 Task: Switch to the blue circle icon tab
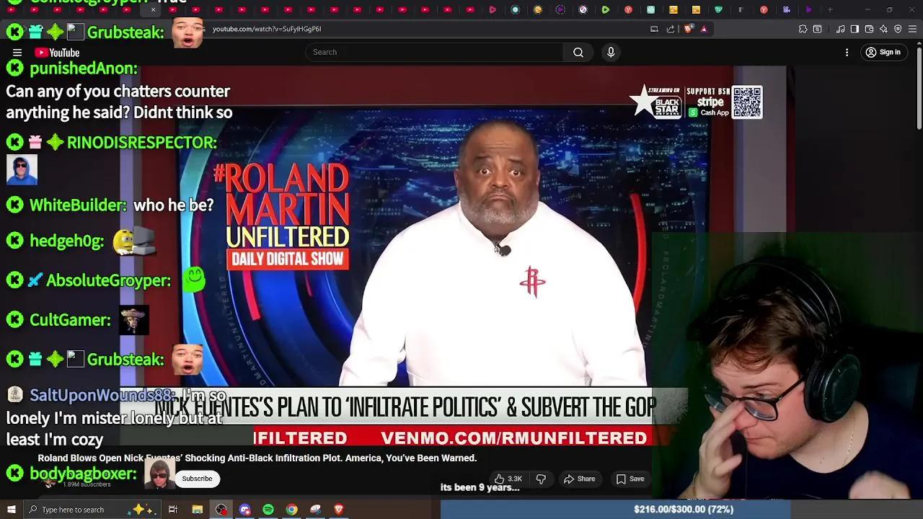pos(515,10)
